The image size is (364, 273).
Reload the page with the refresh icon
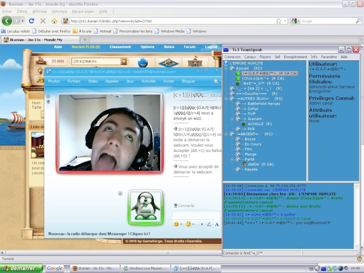pyautogui.click(x=31, y=21)
